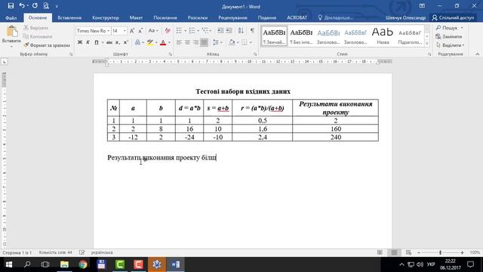Apply subscript formatting

click(118, 42)
